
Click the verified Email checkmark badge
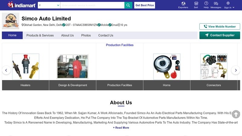coord(110,25)
